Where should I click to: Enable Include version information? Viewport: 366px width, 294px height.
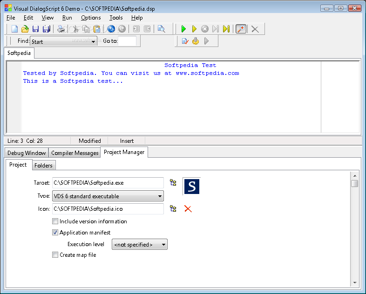coord(55,221)
